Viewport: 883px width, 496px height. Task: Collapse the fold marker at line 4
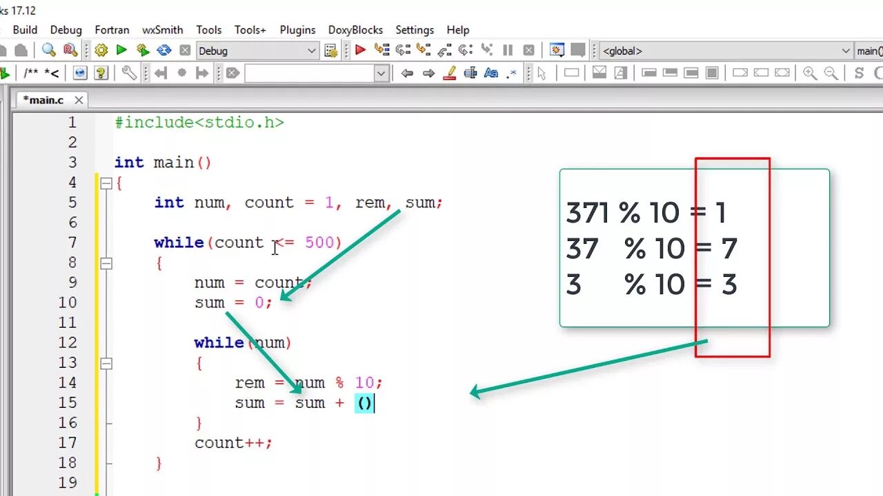(x=106, y=183)
